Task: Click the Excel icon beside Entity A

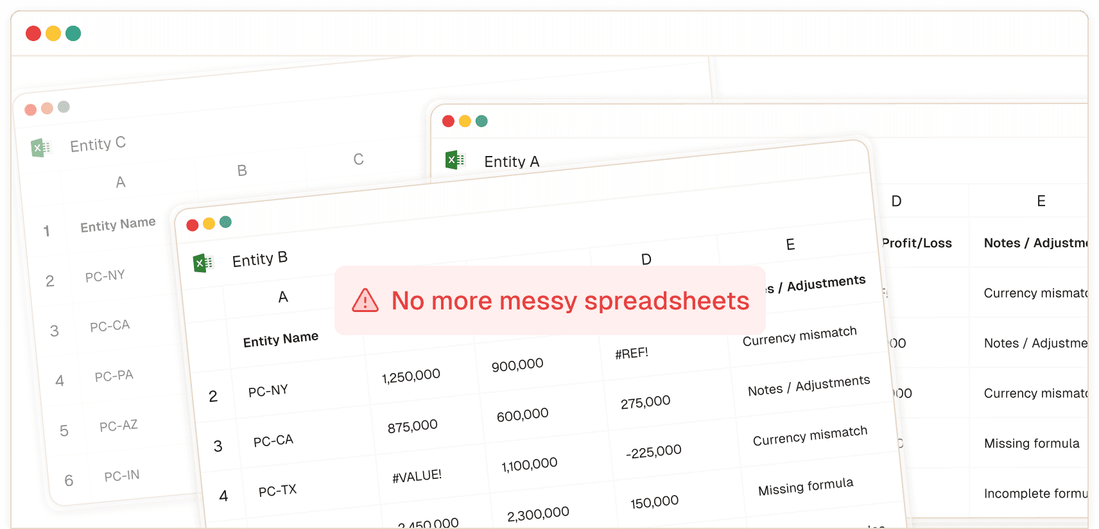Action: (x=455, y=160)
